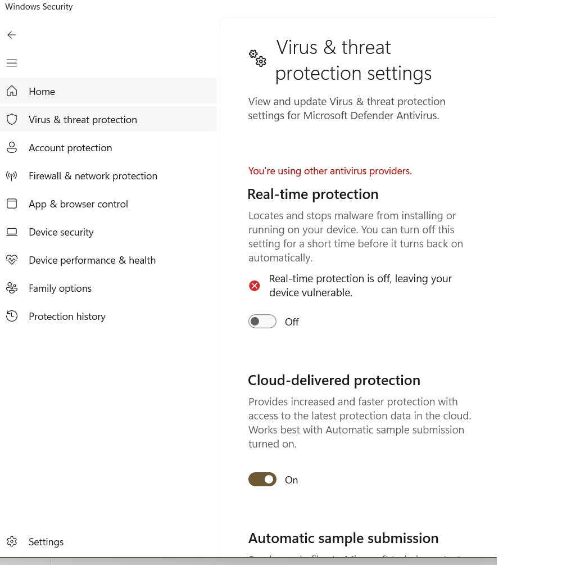
Task: Open Device performance & health heart icon
Action: tap(12, 260)
